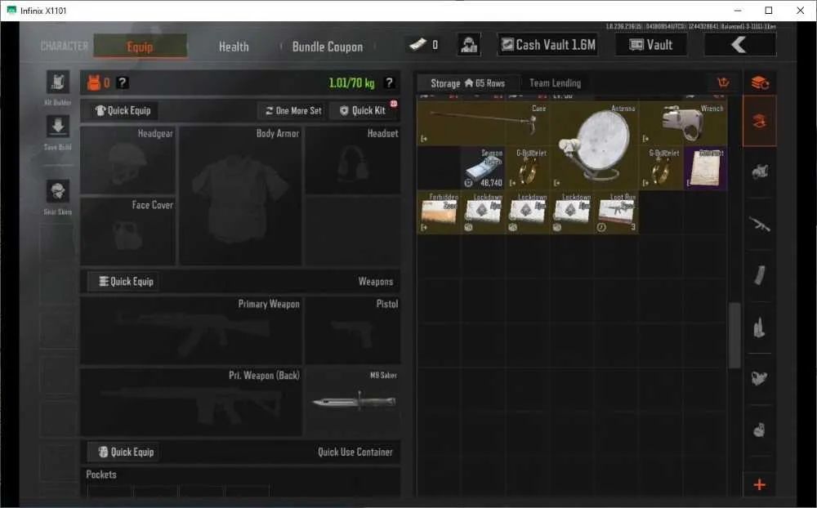Click Quick Equip above the Headgear slot
This screenshot has width=817, height=508.
point(123,110)
